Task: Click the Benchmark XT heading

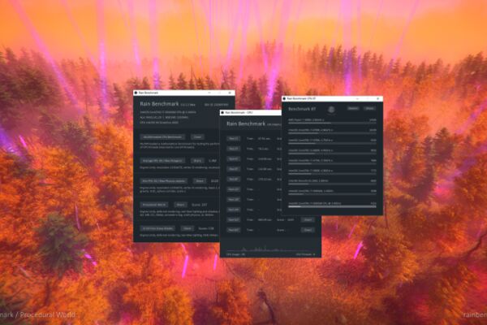Action: tap(302, 109)
